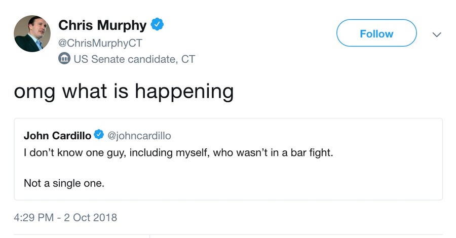Click the @ChrisMurphyCT handle
Screen dimensions: 456x238
pyautogui.click(x=100, y=43)
